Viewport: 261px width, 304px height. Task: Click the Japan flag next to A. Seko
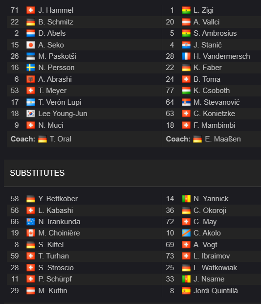point(31,45)
